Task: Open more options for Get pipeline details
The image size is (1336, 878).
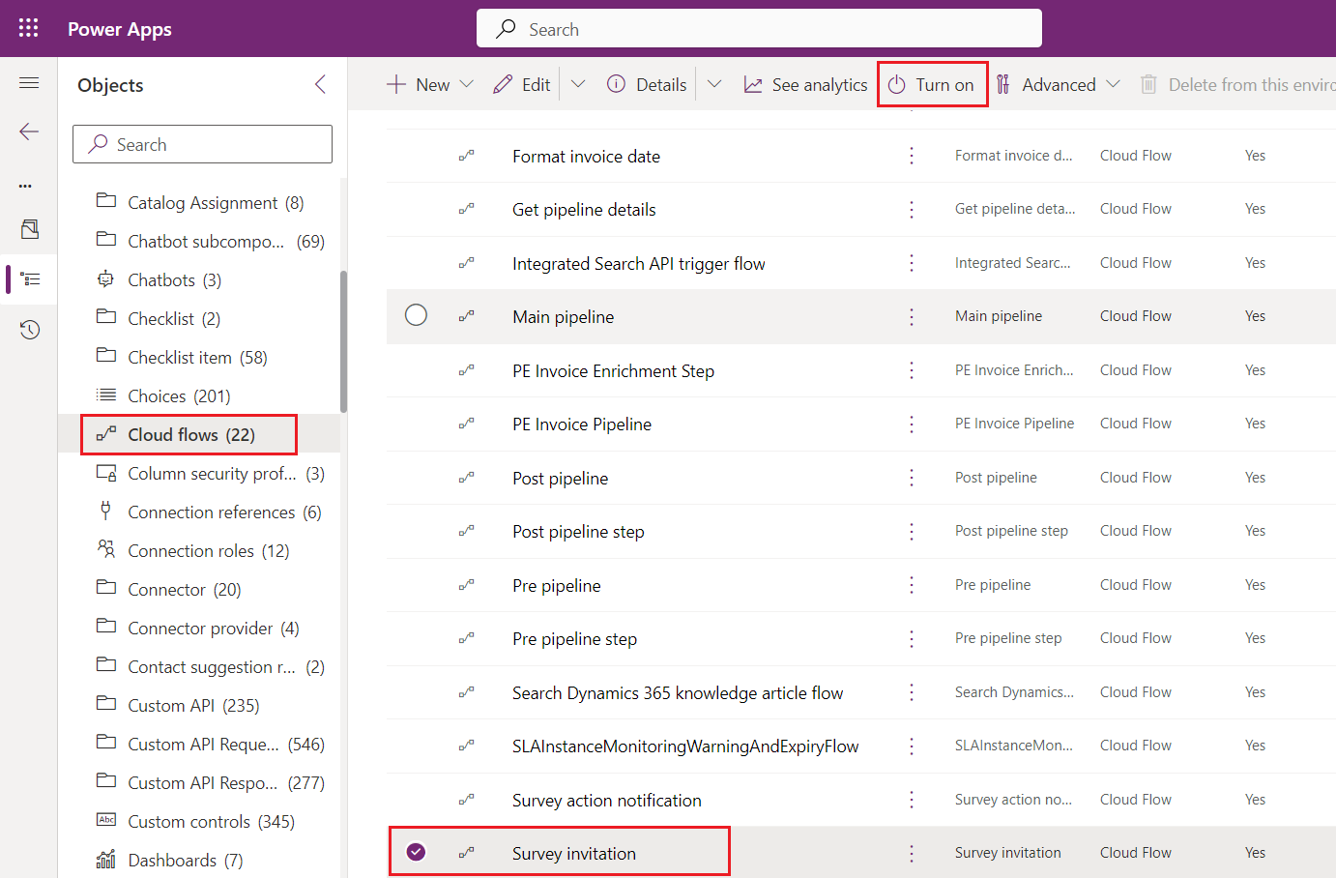Action: (x=912, y=209)
